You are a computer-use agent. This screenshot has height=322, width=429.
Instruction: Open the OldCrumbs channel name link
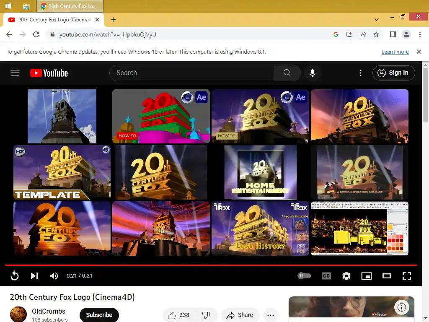click(49, 312)
